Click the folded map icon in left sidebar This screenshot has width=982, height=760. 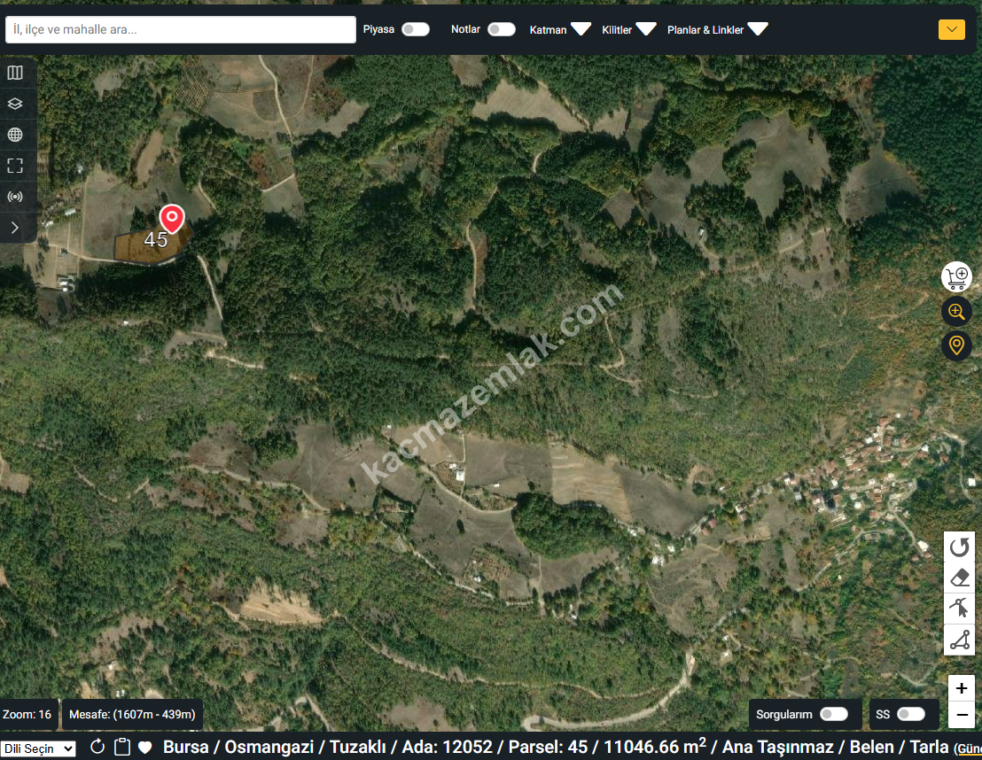pos(15,73)
